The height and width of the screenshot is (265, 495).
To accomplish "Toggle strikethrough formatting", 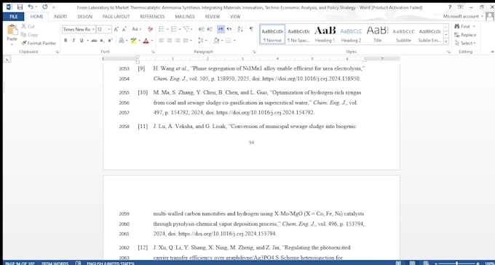I will click(94, 41).
